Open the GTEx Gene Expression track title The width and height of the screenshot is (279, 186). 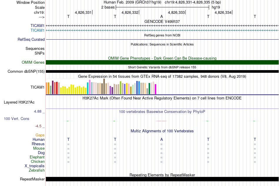(x=162, y=77)
